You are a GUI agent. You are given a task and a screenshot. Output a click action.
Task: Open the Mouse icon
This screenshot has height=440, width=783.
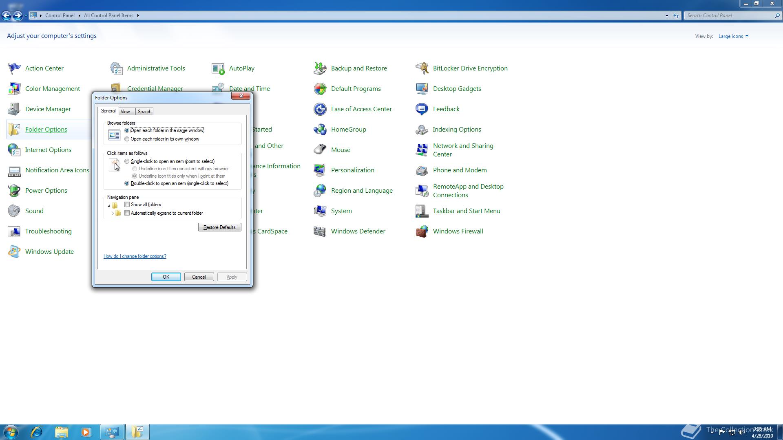(320, 150)
